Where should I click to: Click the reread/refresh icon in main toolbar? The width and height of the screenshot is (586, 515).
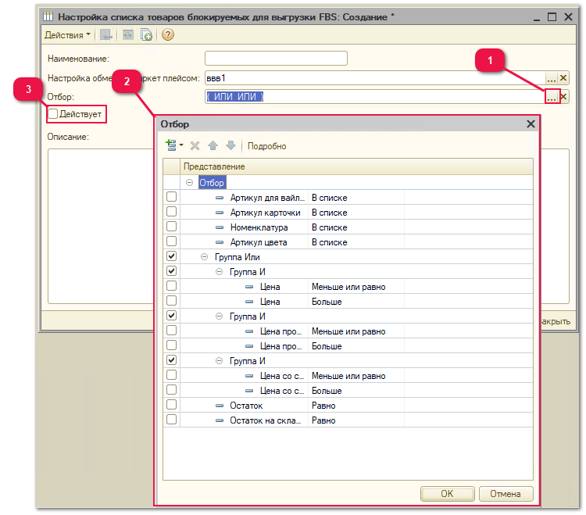coord(128,34)
